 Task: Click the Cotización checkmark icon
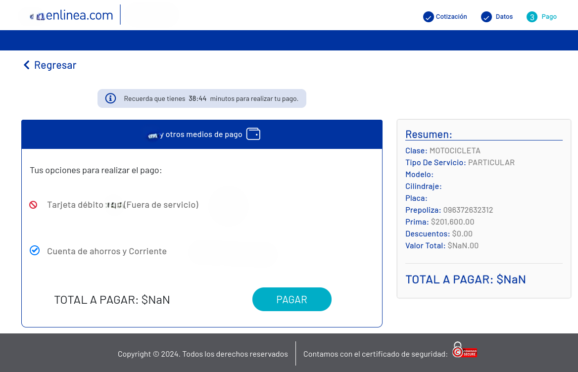428,16
